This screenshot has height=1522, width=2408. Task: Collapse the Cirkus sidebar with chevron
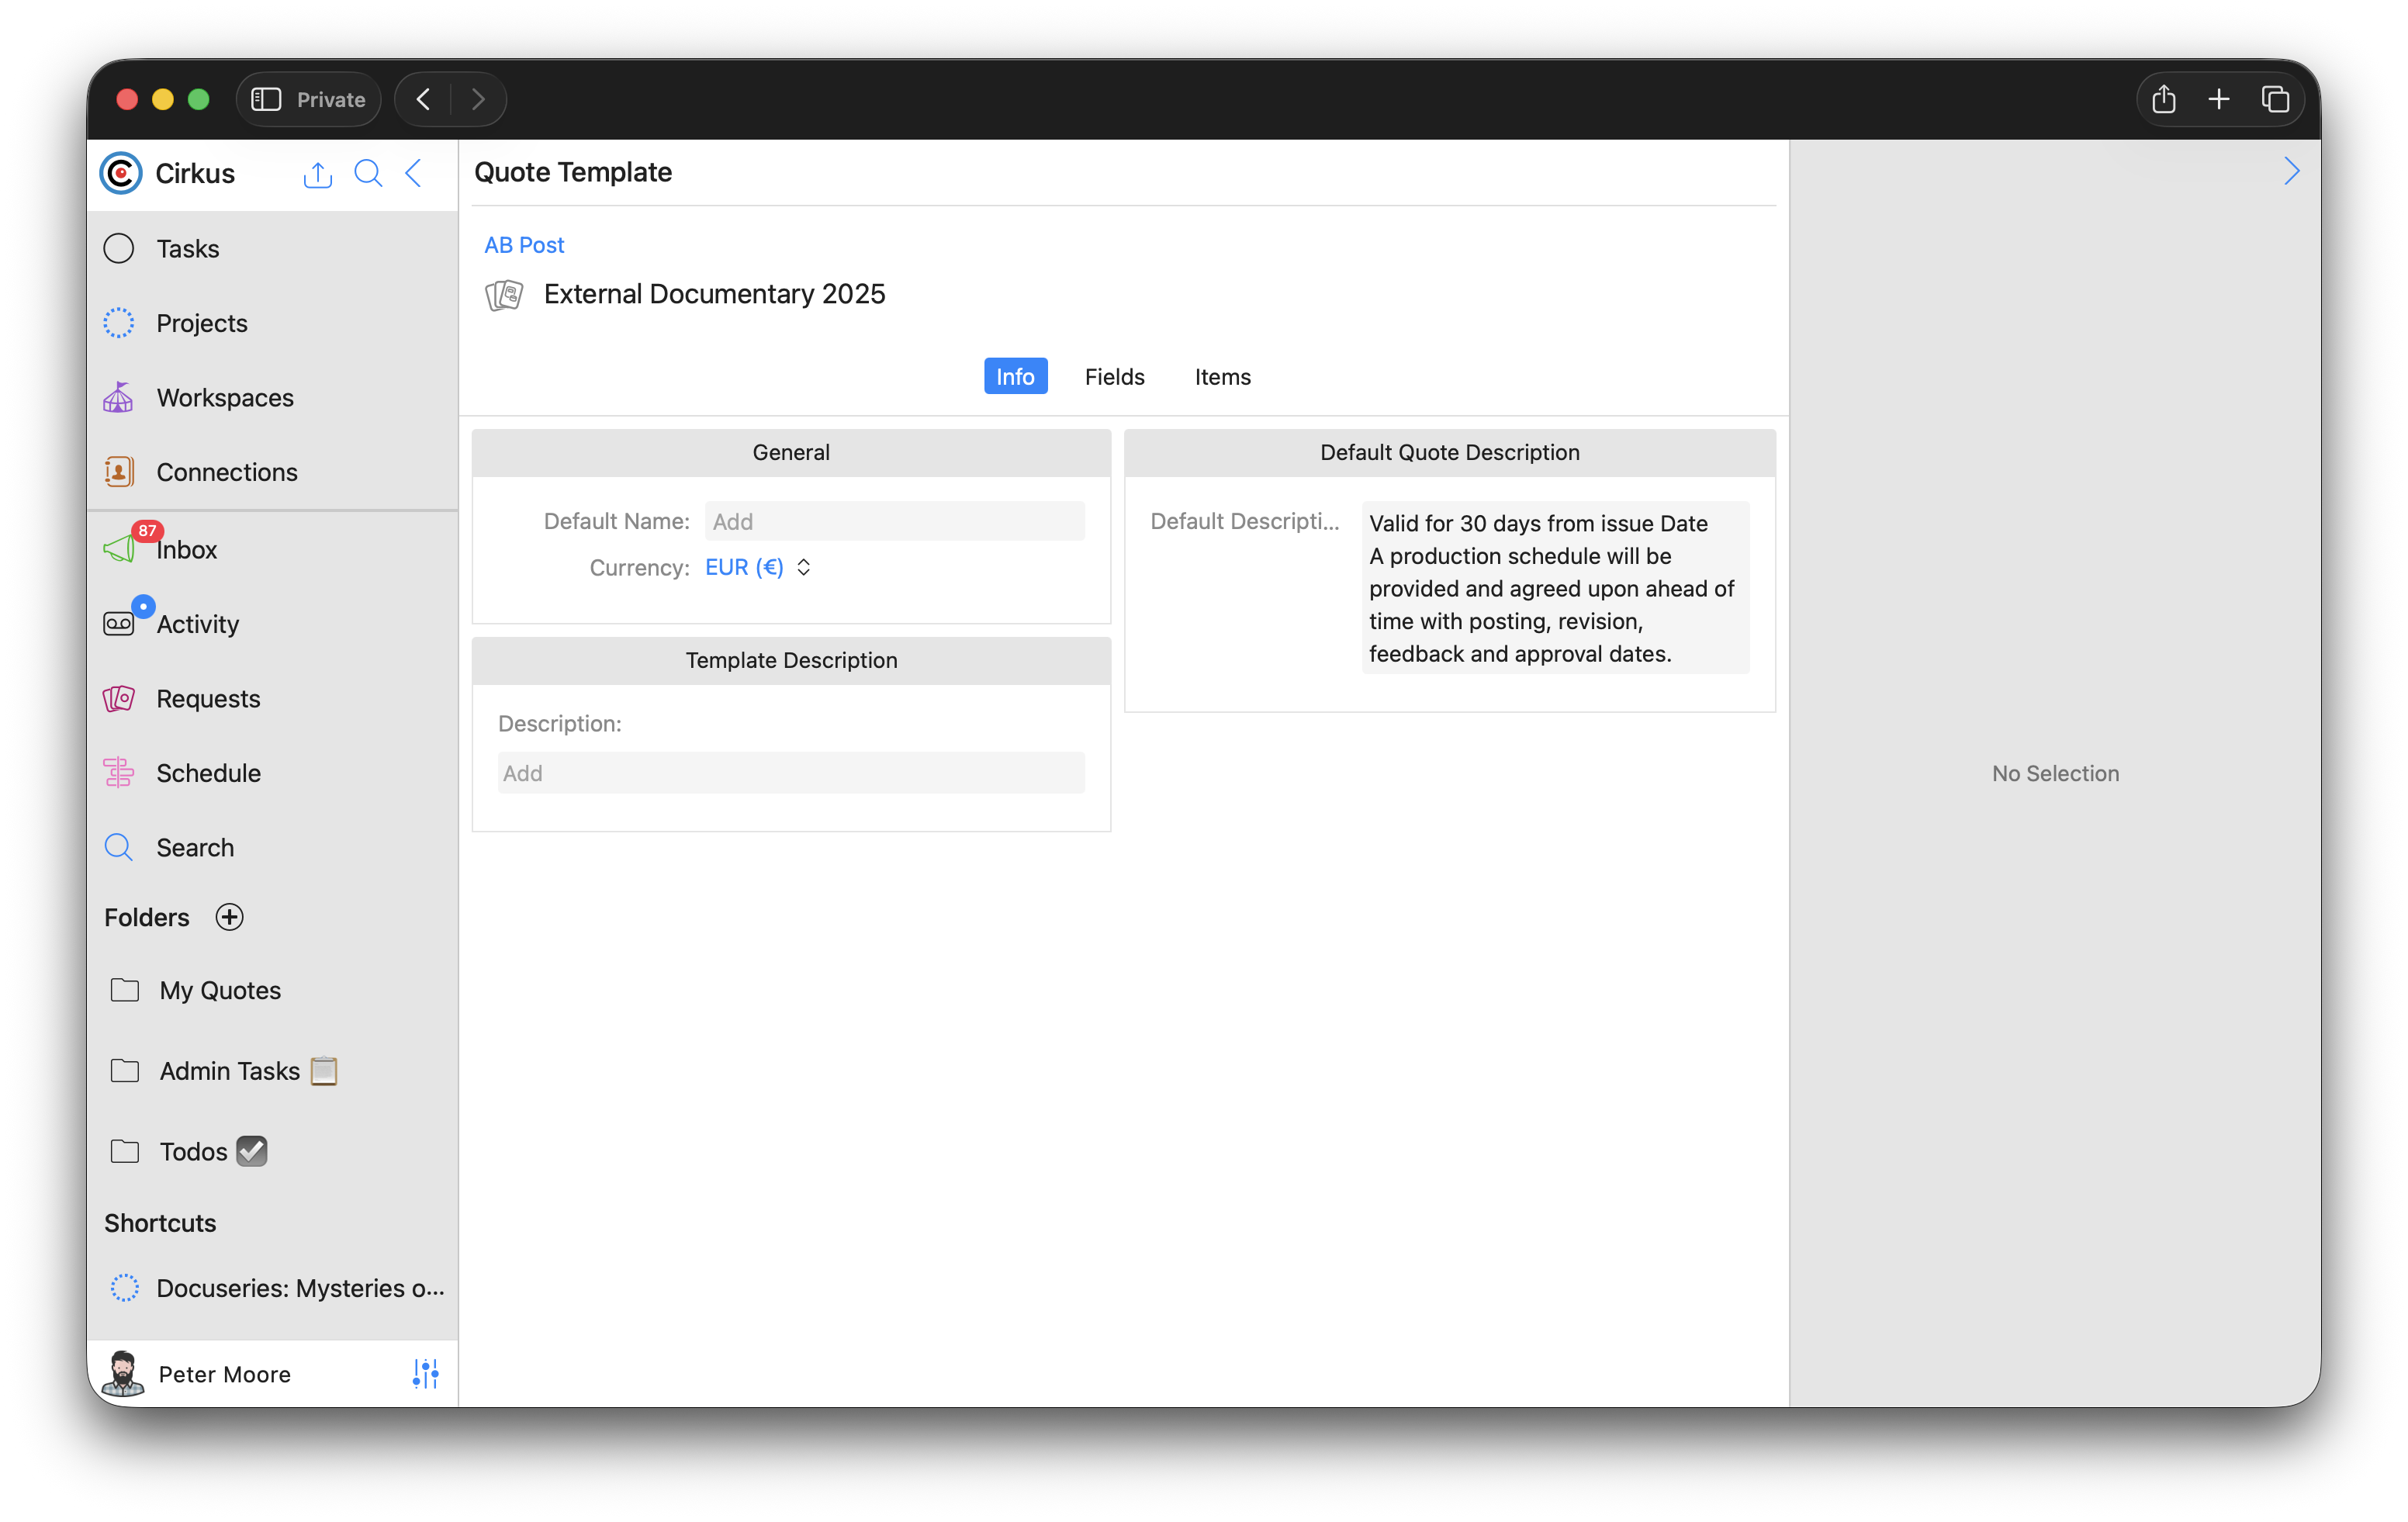414,174
